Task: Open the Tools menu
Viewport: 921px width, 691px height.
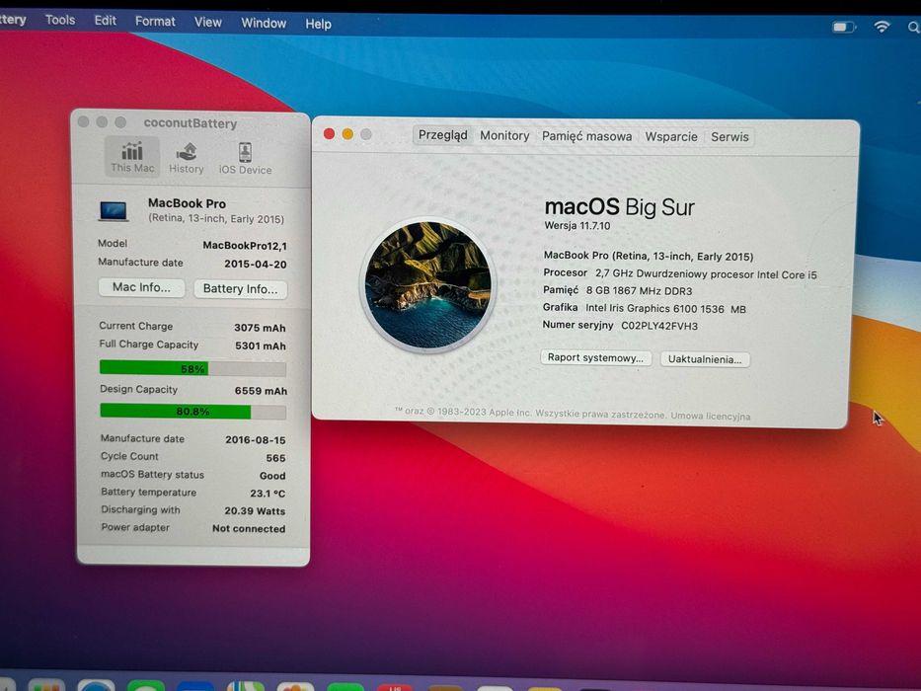Action: (x=60, y=20)
